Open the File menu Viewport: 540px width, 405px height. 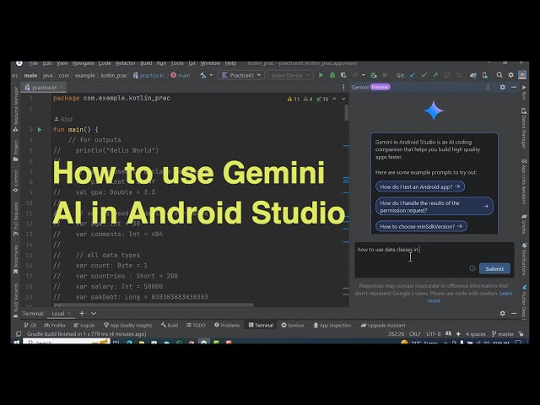pos(34,63)
